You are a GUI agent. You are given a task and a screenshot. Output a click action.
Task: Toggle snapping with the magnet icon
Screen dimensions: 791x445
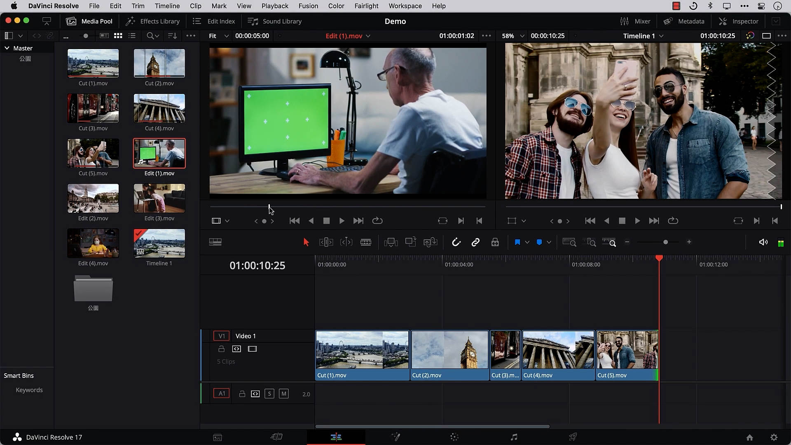pos(456,242)
